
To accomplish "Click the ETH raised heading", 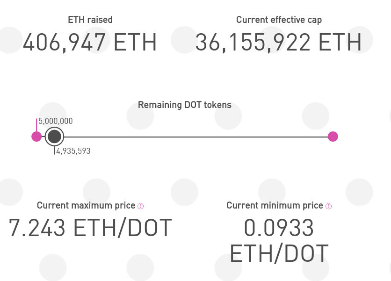I will tap(90, 20).
